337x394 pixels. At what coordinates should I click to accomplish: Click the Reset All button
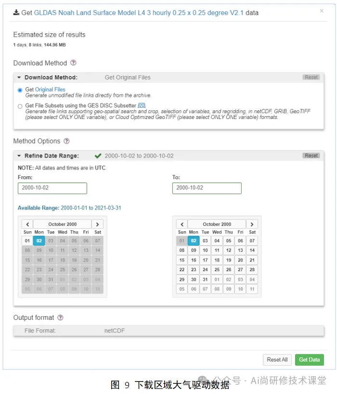point(277,360)
